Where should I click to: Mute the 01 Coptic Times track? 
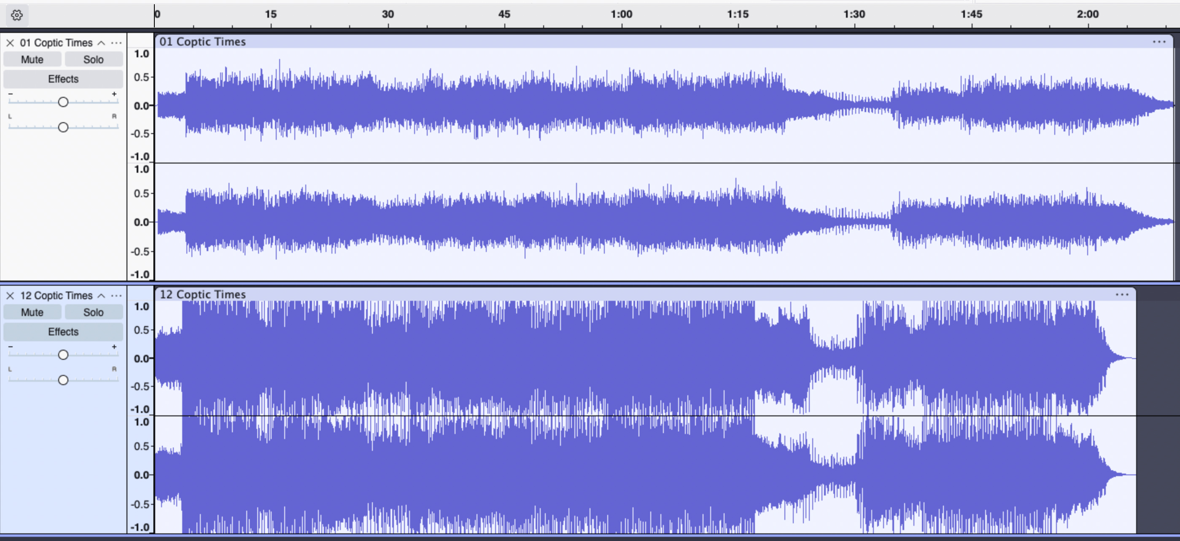tap(32, 59)
